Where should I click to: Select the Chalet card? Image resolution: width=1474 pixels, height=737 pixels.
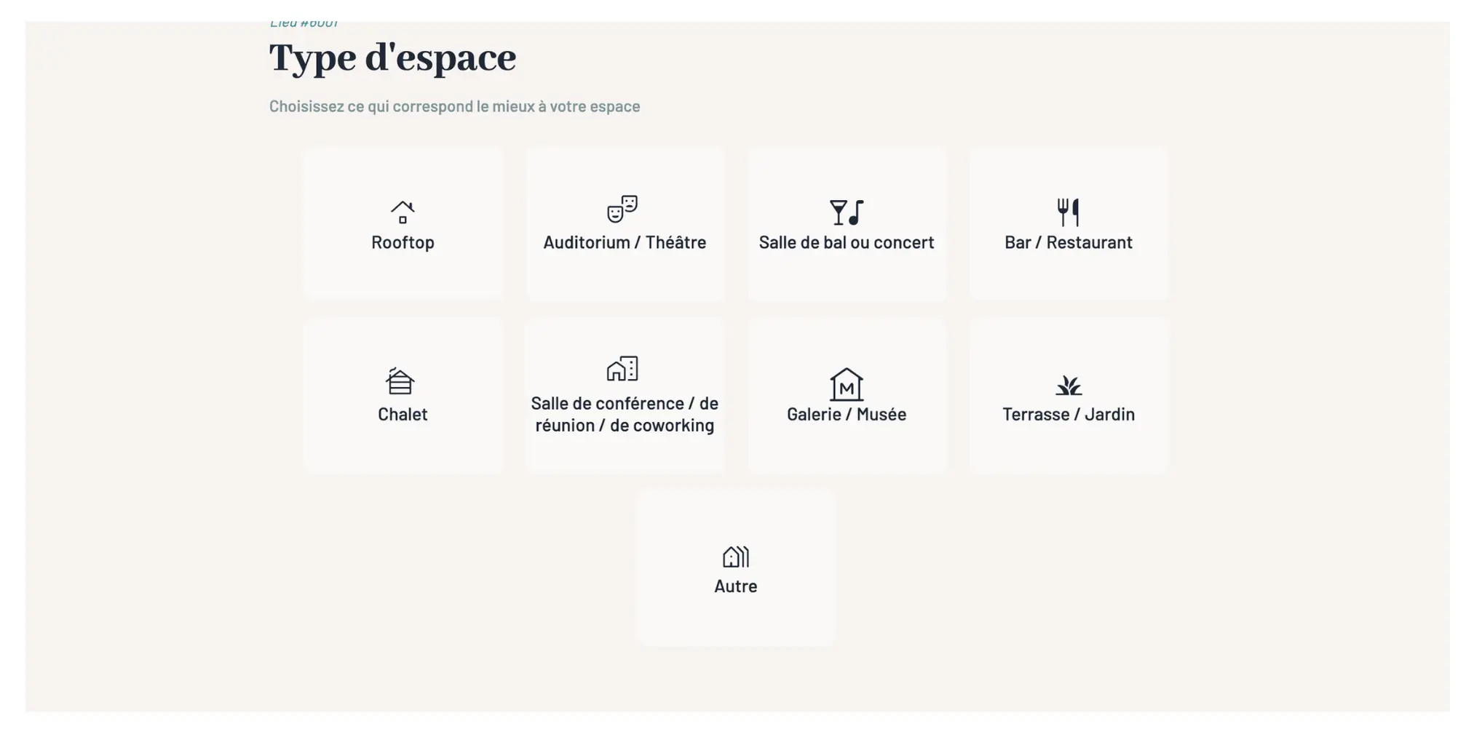(403, 395)
